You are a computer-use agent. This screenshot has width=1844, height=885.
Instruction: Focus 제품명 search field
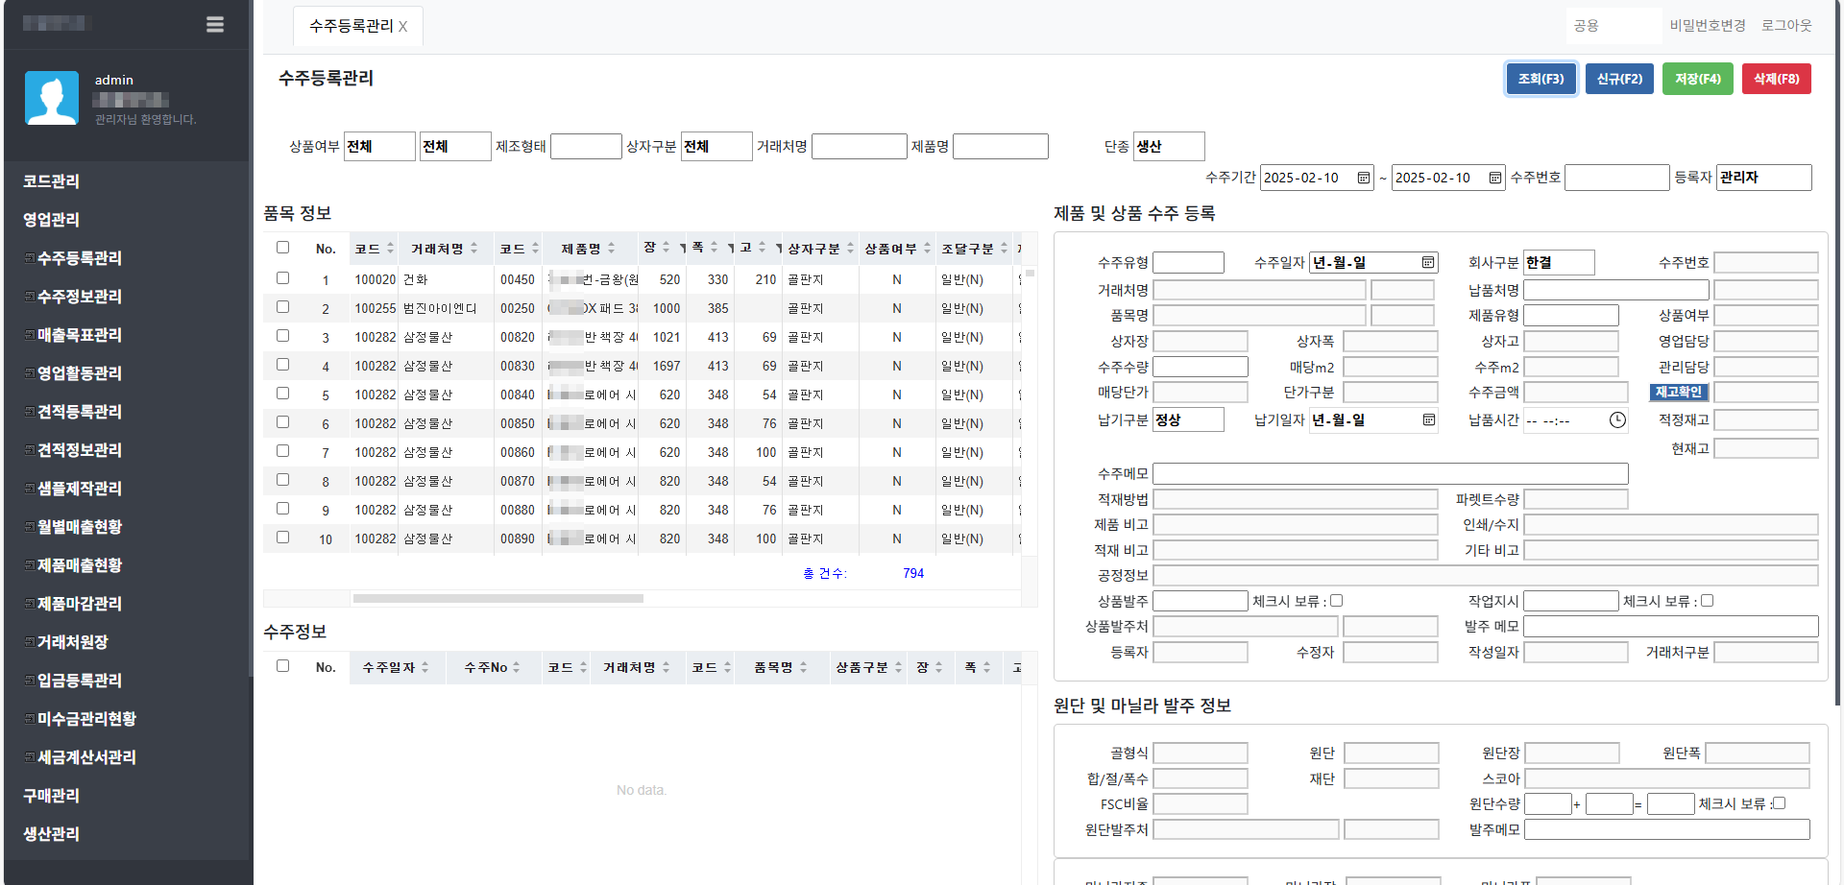(1001, 146)
